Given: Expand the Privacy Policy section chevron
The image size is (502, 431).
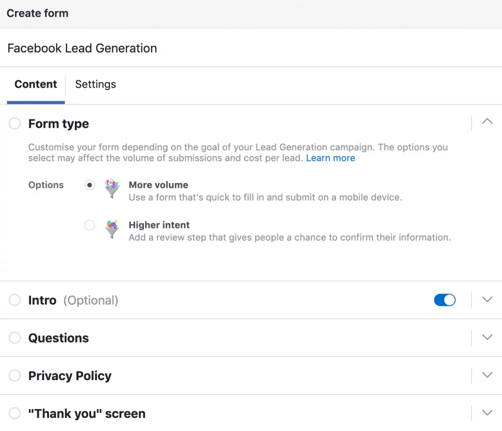Looking at the screenshot, I should pyautogui.click(x=487, y=375).
